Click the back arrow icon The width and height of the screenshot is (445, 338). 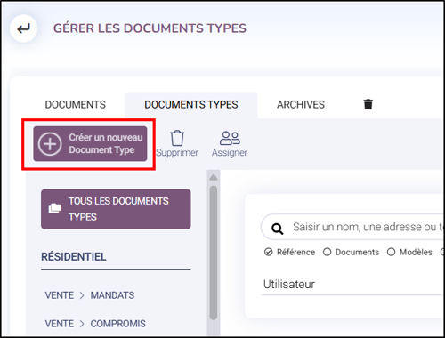point(23,28)
